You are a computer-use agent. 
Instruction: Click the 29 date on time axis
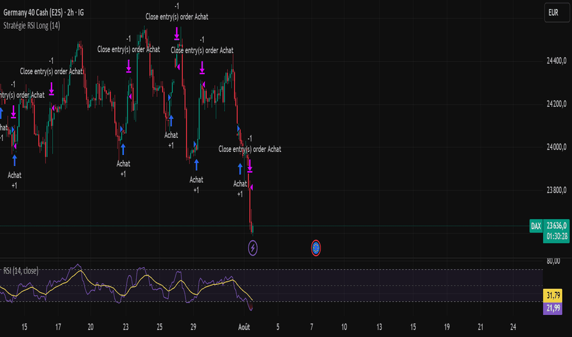[193, 327]
